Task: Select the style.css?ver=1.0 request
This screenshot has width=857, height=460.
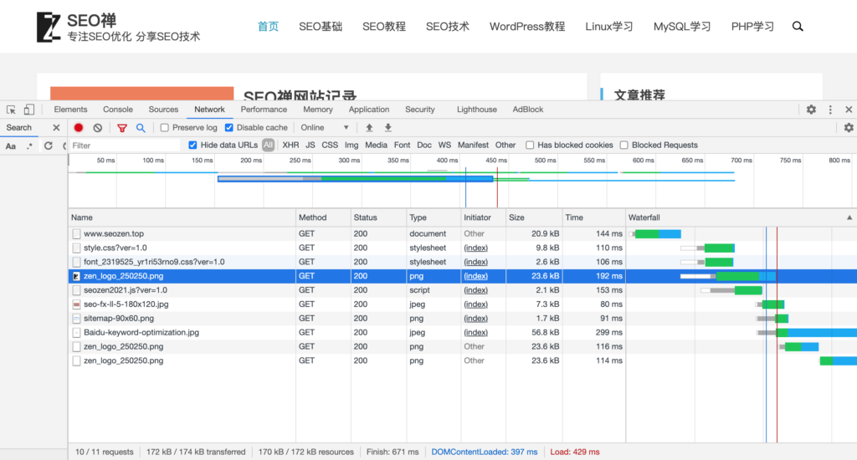Action: click(x=115, y=248)
